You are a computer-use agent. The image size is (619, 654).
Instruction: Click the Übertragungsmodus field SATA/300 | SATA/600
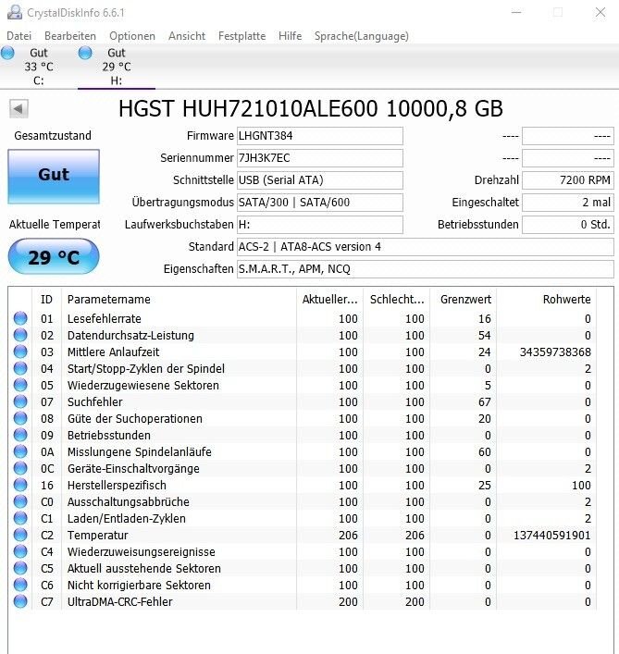pos(320,203)
